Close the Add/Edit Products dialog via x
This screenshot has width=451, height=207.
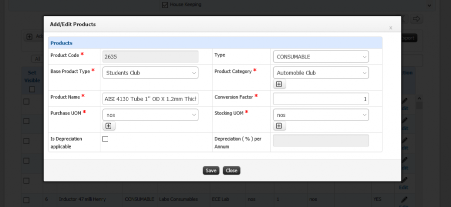[x=390, y=28]
